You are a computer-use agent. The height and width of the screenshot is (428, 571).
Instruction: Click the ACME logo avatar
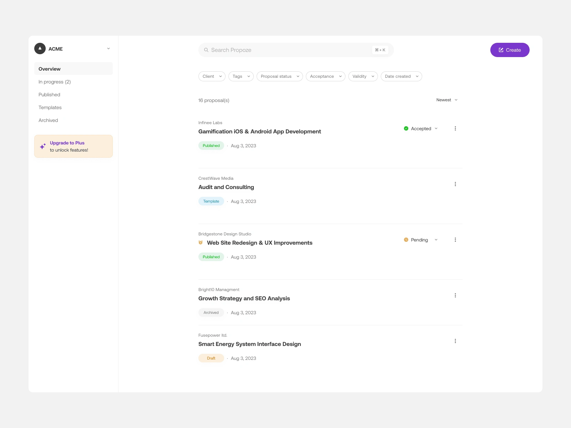point(40,49)
